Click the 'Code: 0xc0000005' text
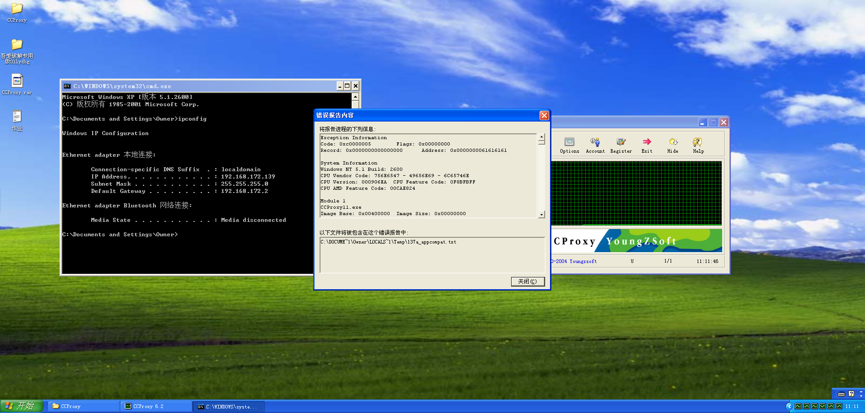This screenshot has width=865, height=413. point(346,144)
